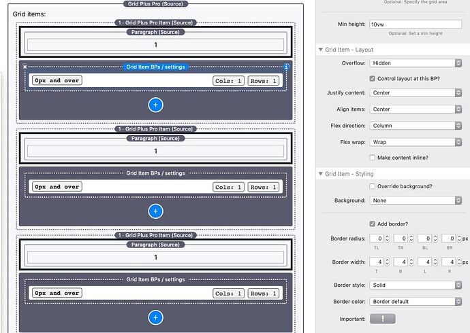Click the paragraph text field in second grid item

click(x=155, y=151)
